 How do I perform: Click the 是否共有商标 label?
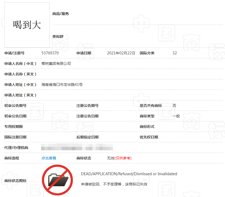click(x=151, y=106)
